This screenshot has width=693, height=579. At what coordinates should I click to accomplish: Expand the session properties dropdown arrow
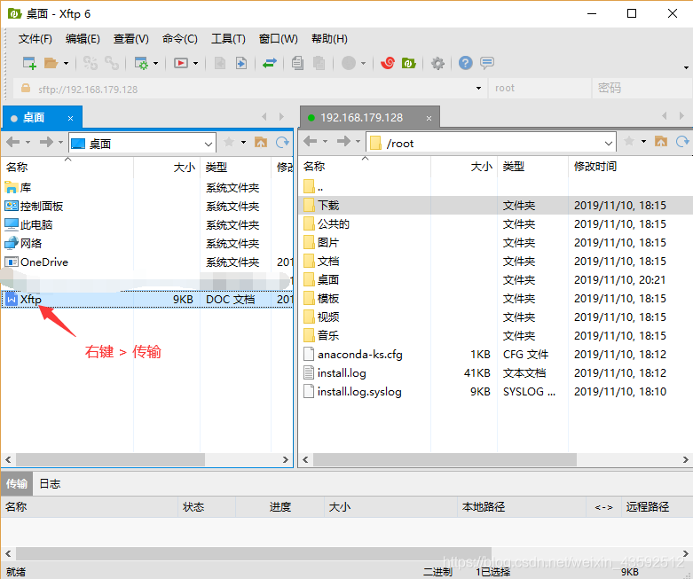155,64
